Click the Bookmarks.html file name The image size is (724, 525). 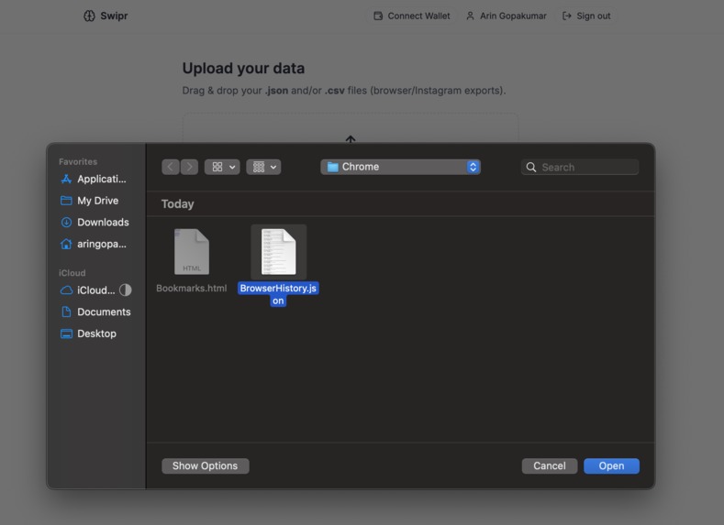coord(192,288)
